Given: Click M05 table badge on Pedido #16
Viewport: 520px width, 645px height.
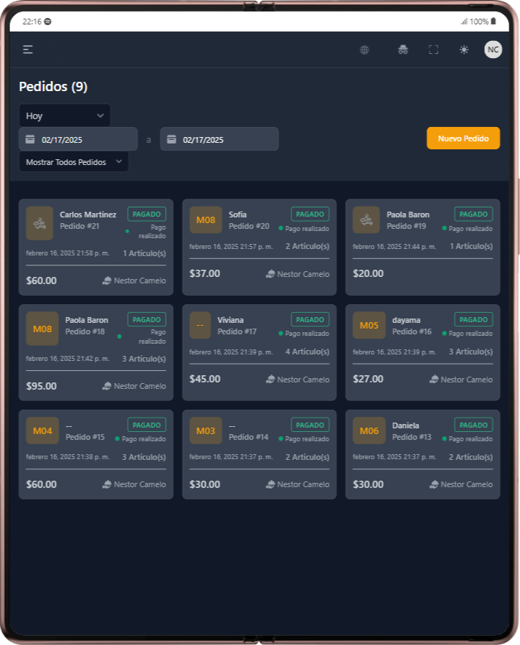Looking at the screenshot, I should pyautogui.click(x=369, y=326).
